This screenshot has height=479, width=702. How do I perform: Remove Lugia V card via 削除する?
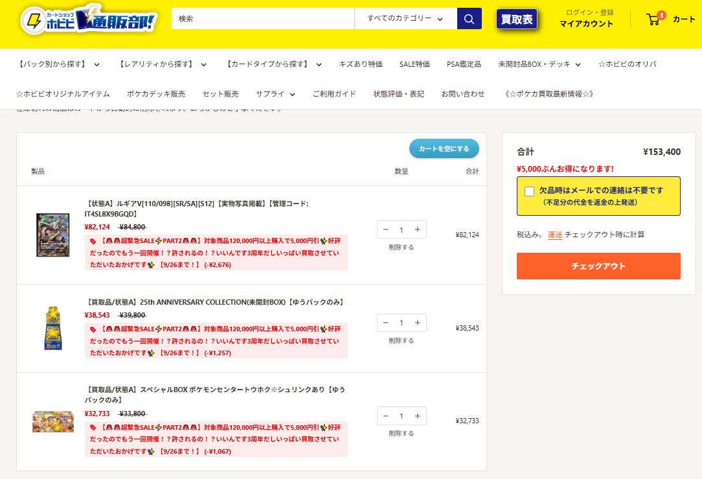(401, 247)
